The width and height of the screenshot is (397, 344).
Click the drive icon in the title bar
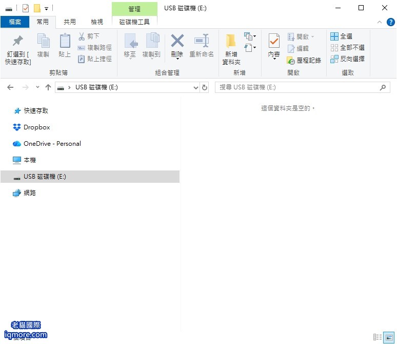click(9, 9)
